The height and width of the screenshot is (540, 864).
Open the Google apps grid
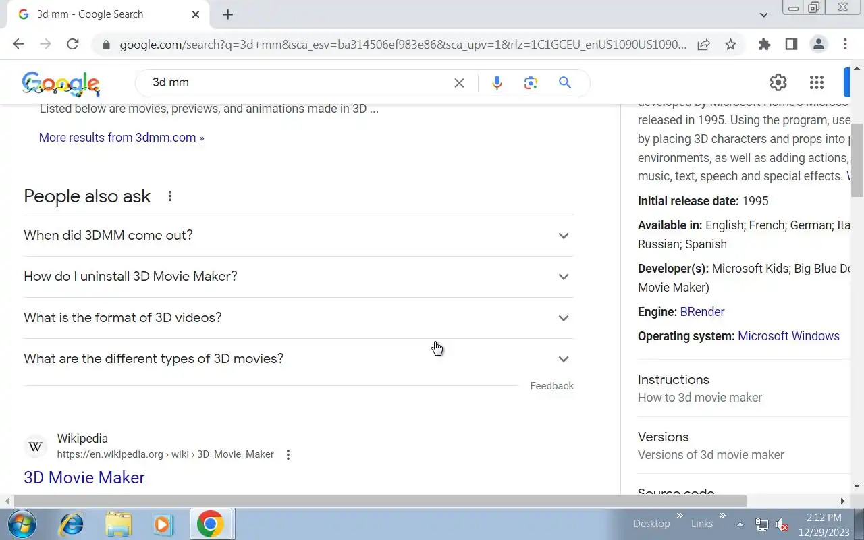817,82
